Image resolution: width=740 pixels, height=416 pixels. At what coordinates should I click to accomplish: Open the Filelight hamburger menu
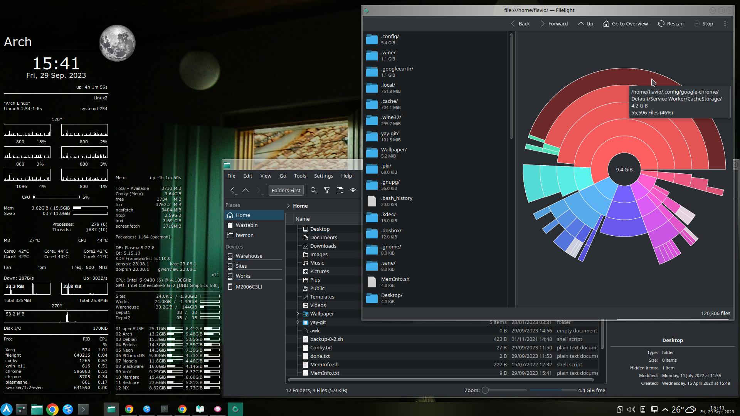725,23
